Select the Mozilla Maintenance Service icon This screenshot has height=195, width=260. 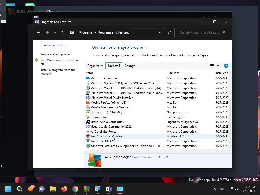(x=88, y=107)
